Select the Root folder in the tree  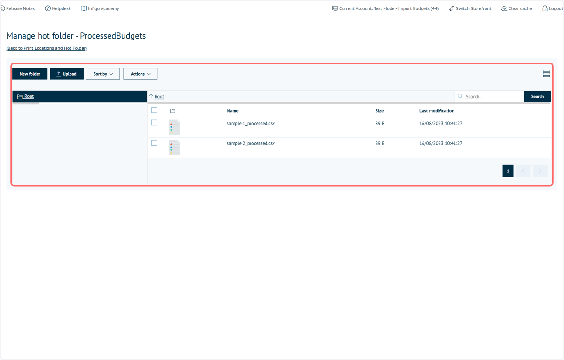[x=79, y=96]
